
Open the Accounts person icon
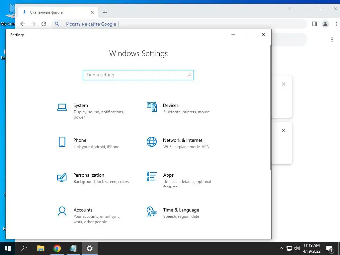pyautogui.click(x=62, y=212)
